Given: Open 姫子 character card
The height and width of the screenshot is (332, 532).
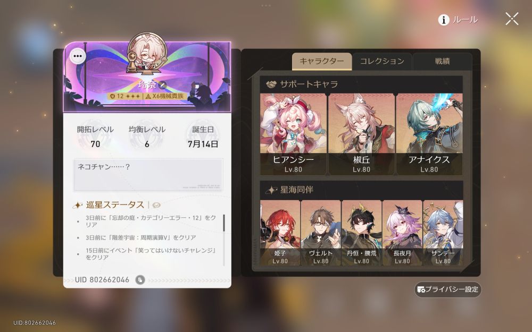Looking at the screenshot, I should 280,233.
